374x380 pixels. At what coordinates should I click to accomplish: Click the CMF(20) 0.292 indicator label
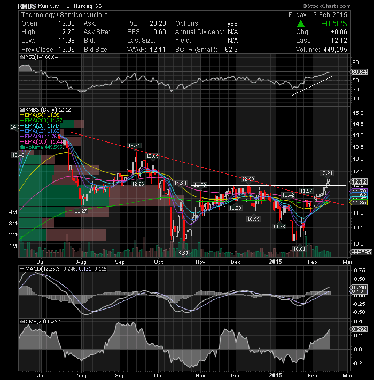[43, 322]
